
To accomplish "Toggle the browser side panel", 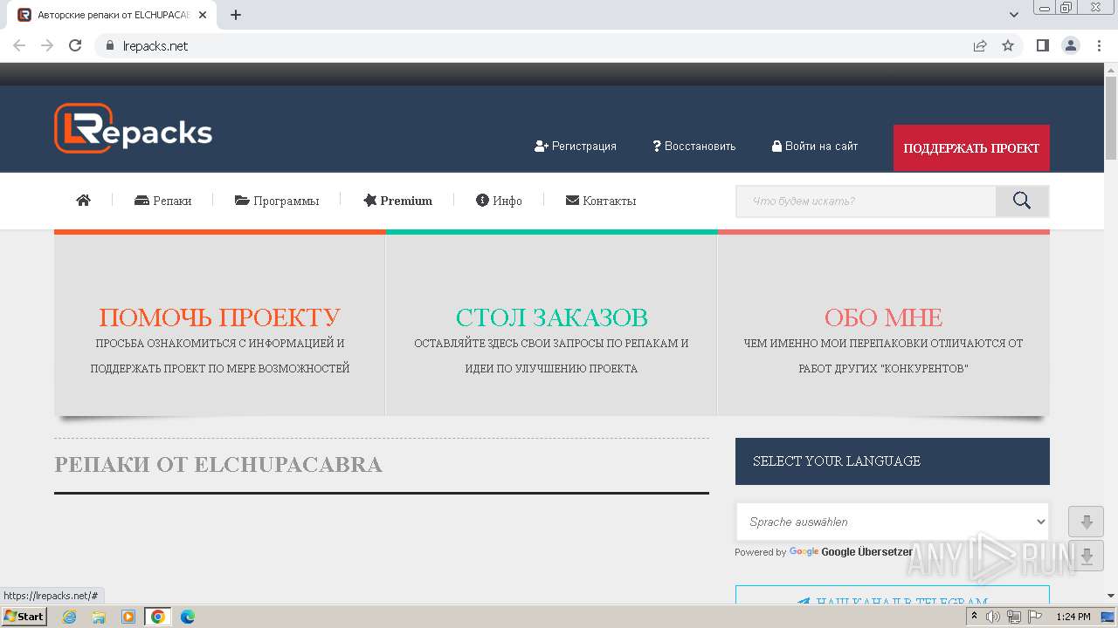I will (1043, 46).
